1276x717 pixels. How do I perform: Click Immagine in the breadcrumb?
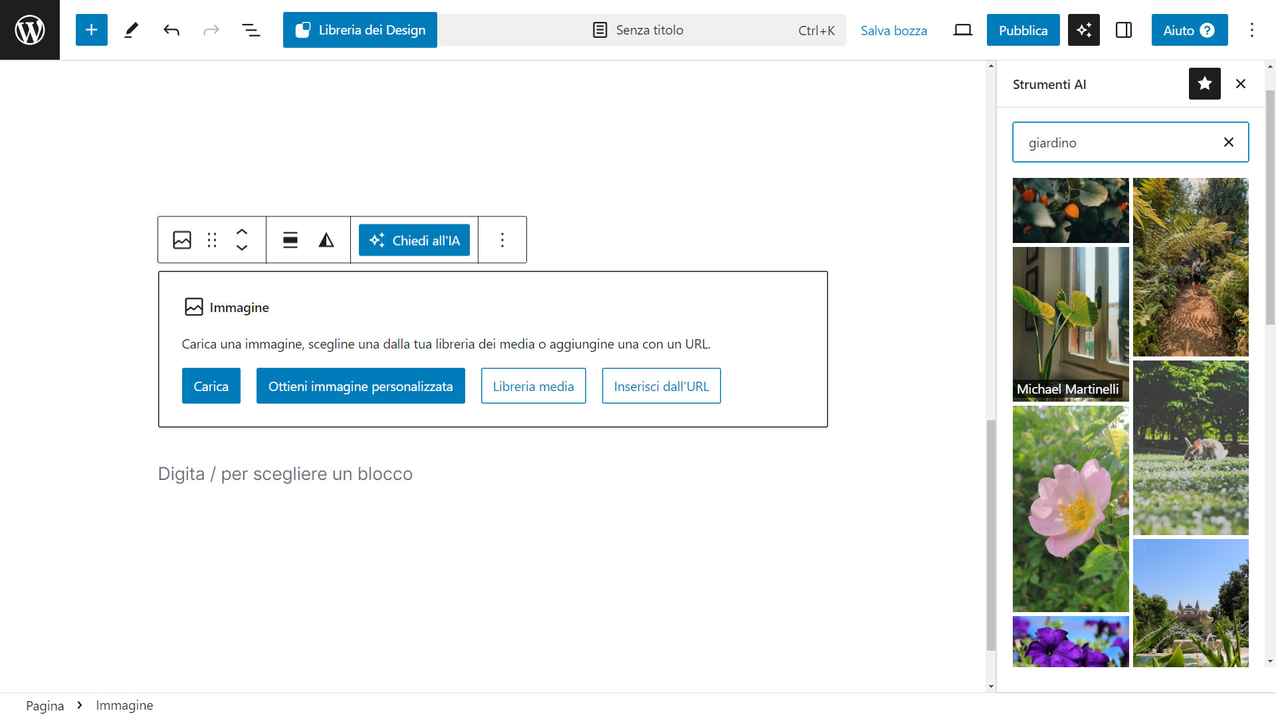[x=124, y=705]
